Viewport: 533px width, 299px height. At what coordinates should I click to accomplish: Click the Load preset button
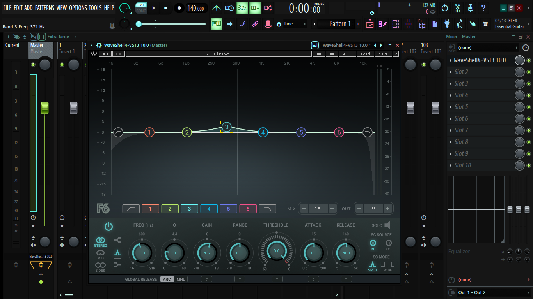[365, 54]
